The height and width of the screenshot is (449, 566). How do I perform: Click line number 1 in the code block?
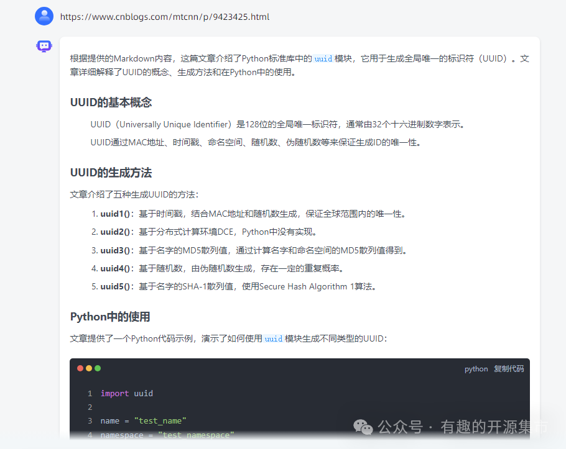90,393
